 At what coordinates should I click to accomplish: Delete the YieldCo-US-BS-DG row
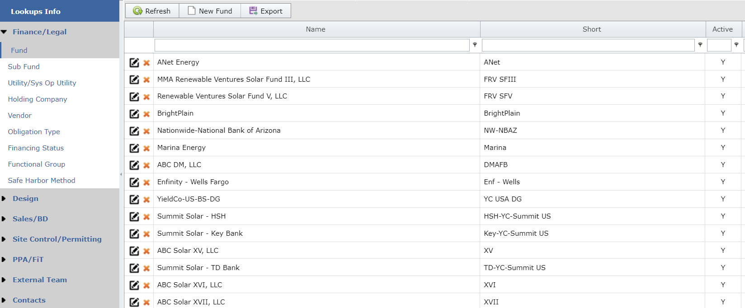[x=146, y=200]
